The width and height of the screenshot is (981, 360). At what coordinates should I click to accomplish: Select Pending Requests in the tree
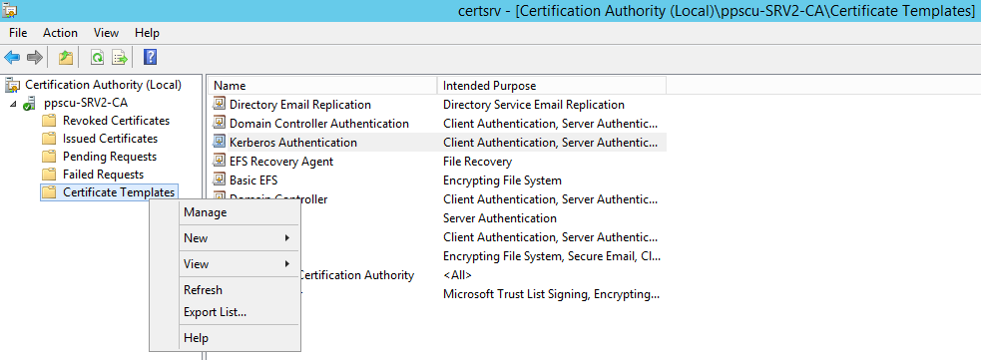[x=110, y=157]
